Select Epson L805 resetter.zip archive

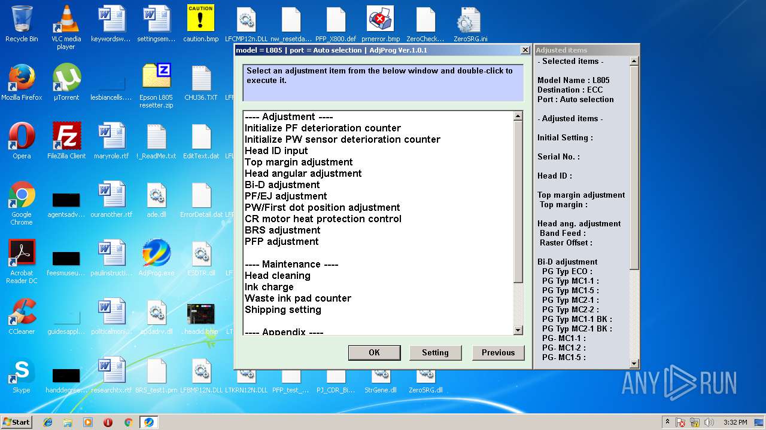[x=156, y=86]
